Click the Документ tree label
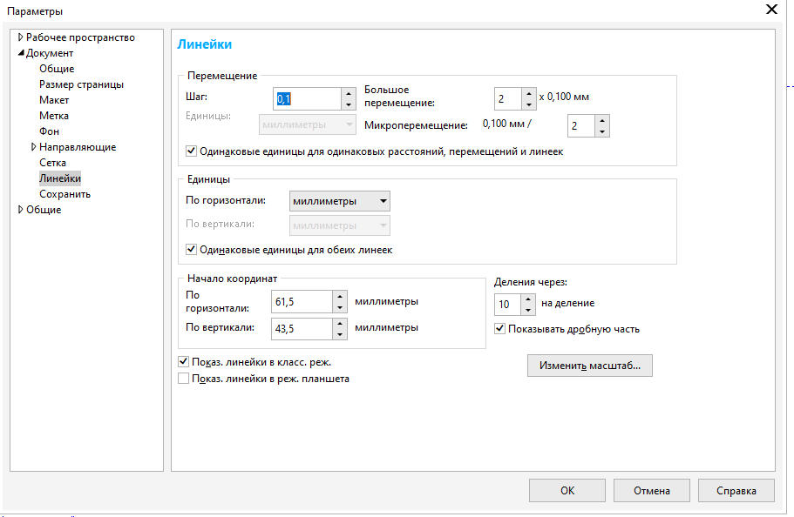 click(x=50, y=52)
